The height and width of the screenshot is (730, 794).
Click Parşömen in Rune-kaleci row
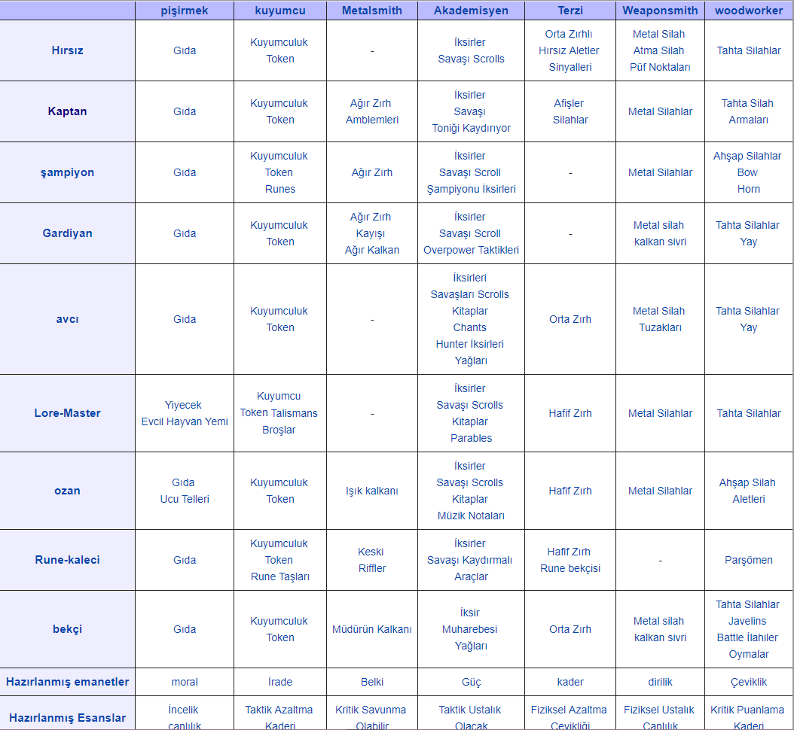[x=749, y=560]
